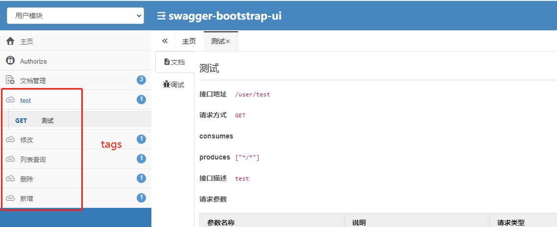Click the document gear icon for 文档管理

(x=10, y=80)
